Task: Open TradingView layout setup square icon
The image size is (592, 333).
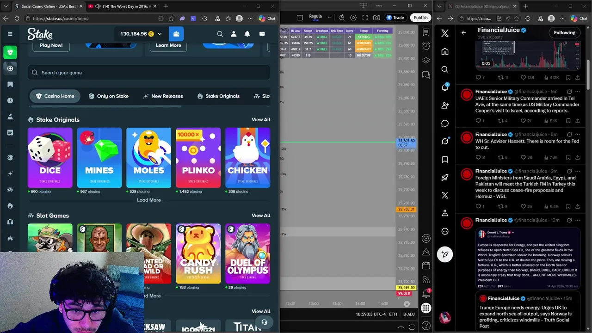Action: click(300, 18)
